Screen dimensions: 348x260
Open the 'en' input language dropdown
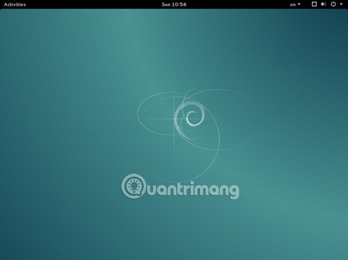point(295,4)
